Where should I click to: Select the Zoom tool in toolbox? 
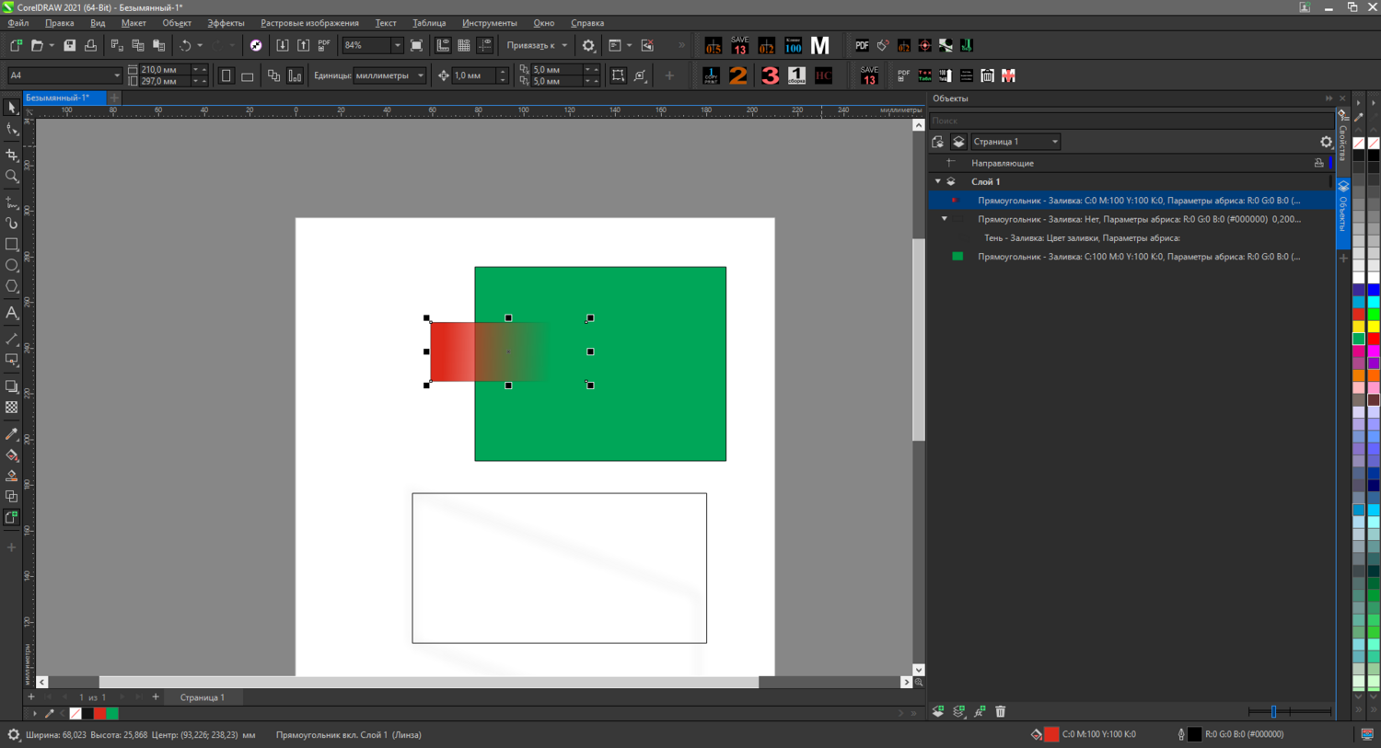[12, 177]
